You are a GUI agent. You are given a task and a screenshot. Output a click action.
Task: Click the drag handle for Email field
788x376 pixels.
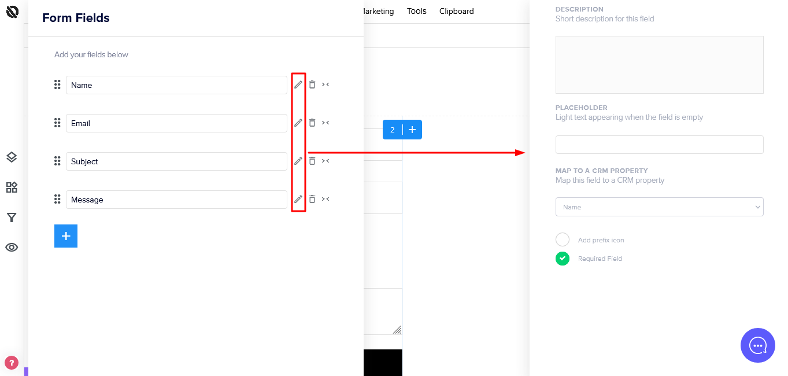pyautogui.click(x=57, y=123)
